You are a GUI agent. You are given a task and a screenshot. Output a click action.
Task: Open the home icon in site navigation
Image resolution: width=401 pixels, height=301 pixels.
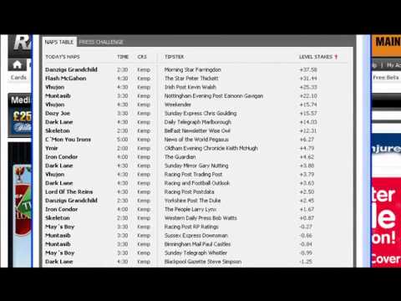(17, 65)
